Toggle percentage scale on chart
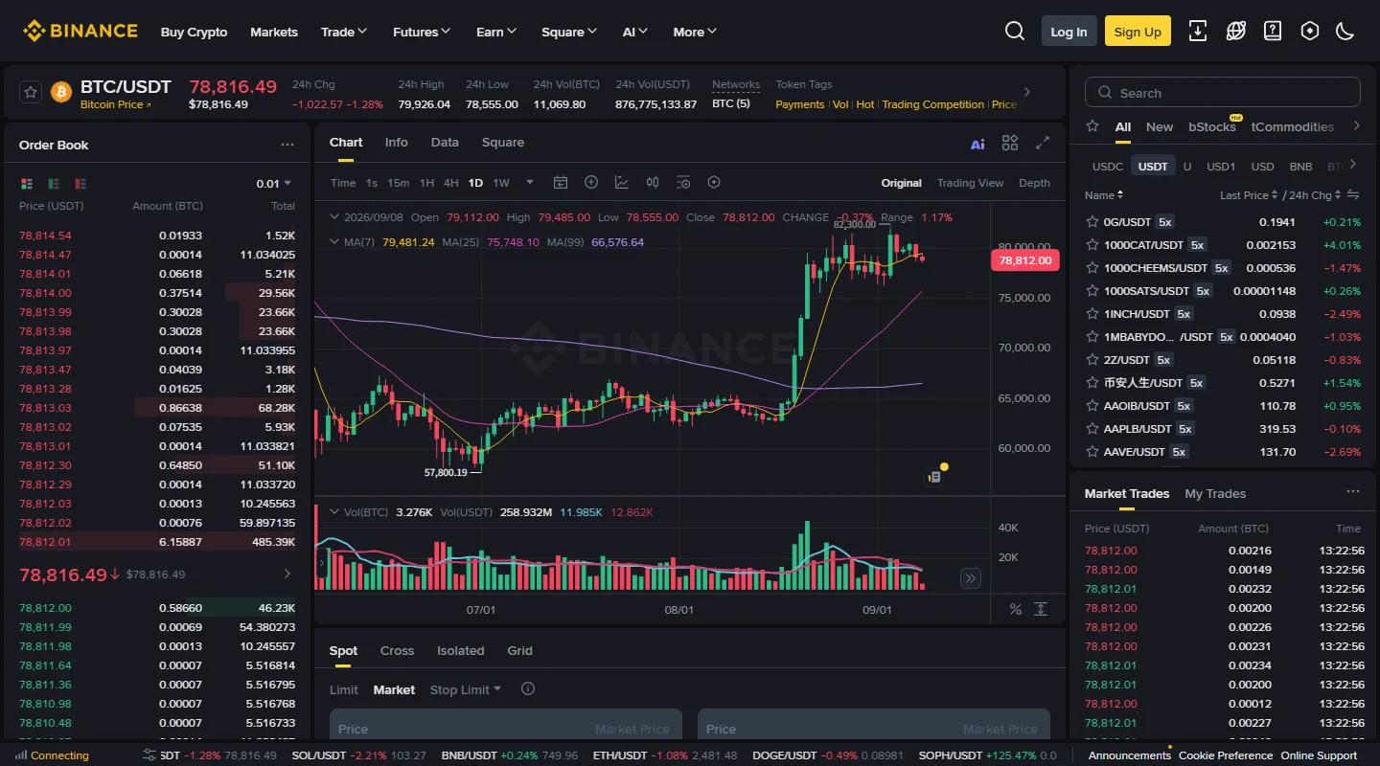1380x766 pixels. tap(1016, 609)
